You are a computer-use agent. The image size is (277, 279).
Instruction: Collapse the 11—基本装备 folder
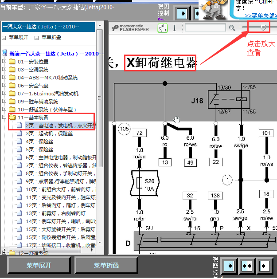pos(4,117)
